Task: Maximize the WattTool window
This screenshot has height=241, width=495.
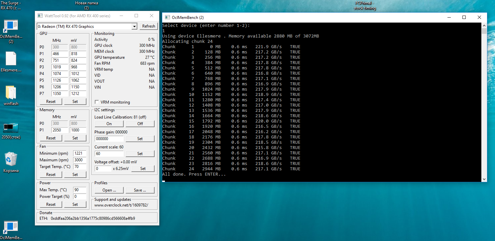Action: coord(136,16)
